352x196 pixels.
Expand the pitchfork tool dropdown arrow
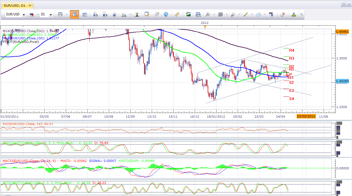click(214, 15)
